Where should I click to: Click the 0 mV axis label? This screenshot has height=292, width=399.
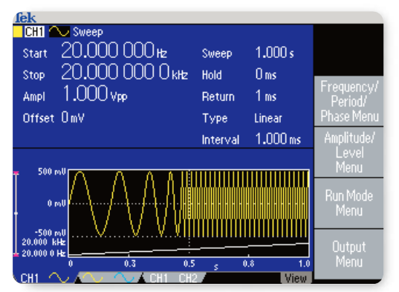[x=56, y=204]
